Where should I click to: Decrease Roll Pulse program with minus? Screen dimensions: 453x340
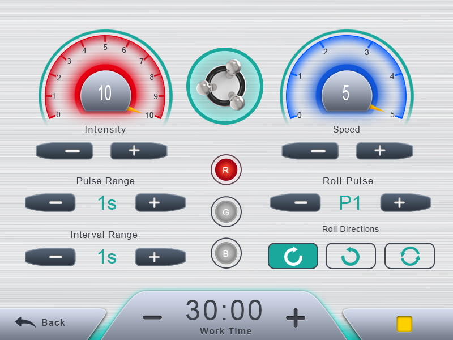pos(295,203)
